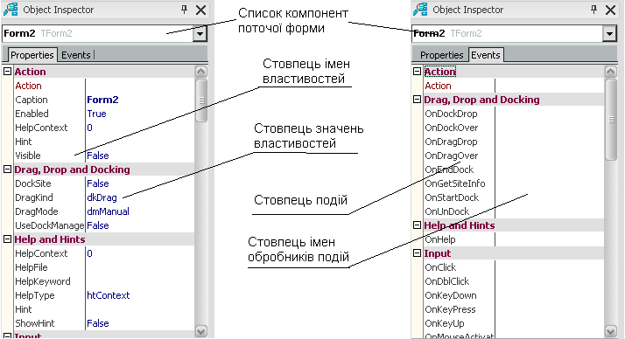
Task: Click the Visible value False
Action: 98,156
